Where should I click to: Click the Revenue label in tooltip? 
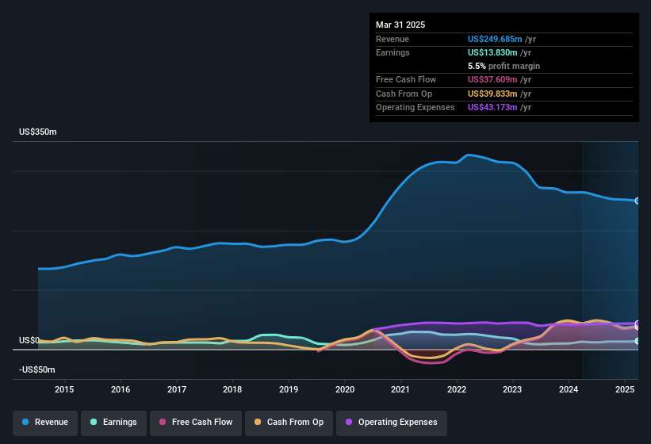coord(393,39)
